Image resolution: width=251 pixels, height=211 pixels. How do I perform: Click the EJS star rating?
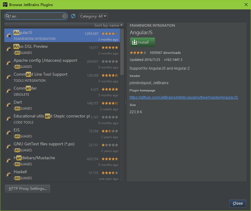(x=110, y=131)
